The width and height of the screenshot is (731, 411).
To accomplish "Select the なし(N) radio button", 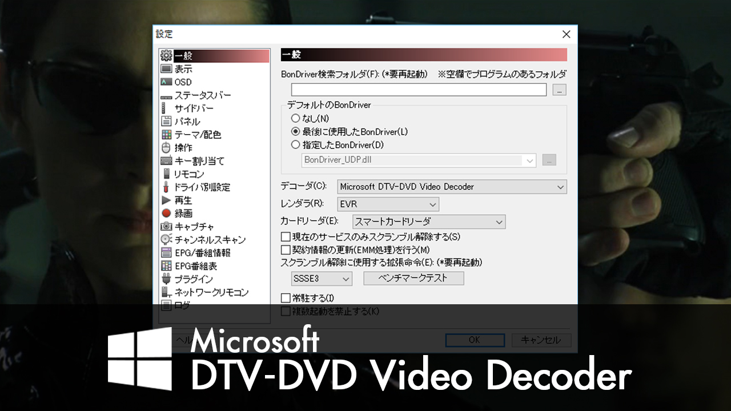I will (295, 119).
